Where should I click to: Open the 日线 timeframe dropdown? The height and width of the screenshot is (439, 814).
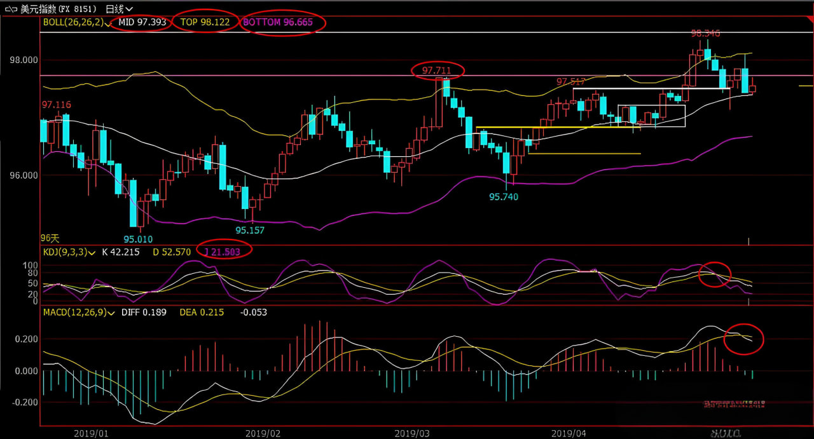119,9
